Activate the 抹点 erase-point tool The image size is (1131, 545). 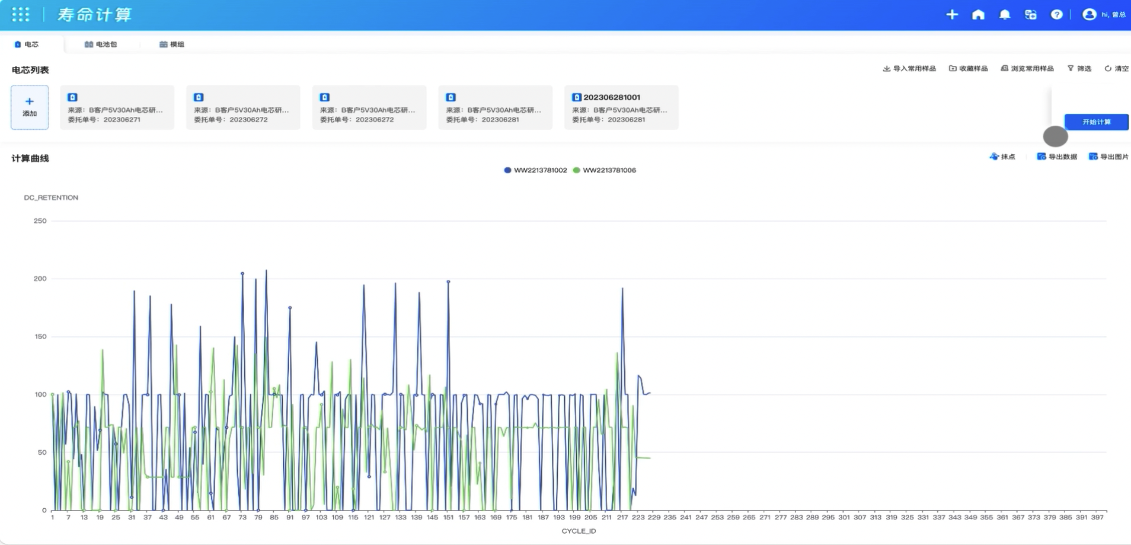[1002, 157]
